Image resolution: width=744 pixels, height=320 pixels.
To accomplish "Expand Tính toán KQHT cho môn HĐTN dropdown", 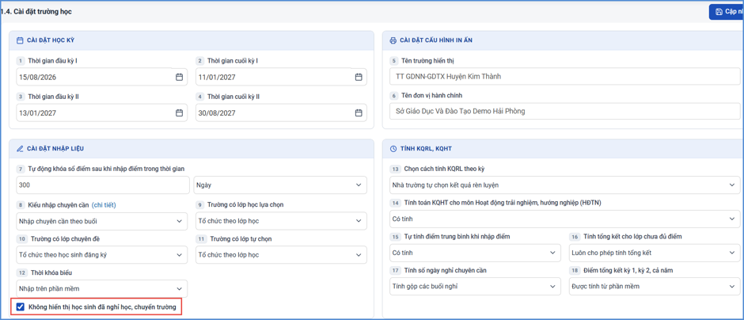I will coord(564,219).
